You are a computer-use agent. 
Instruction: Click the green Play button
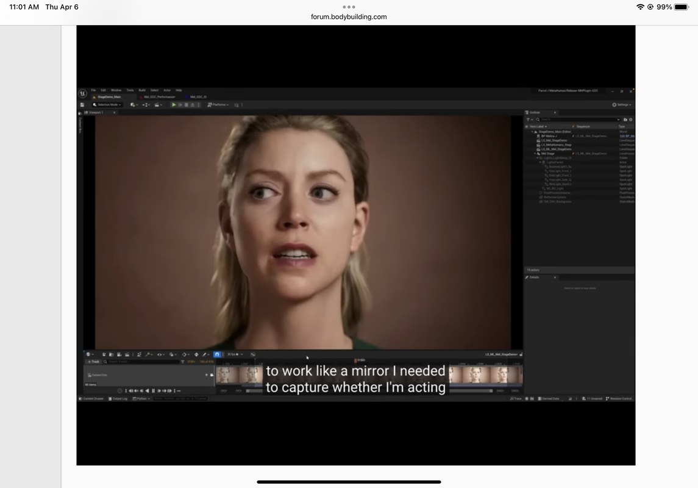pos(174,105)
